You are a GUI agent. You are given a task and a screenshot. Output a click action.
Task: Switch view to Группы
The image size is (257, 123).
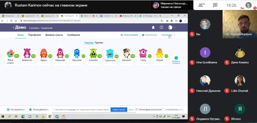(99, 43)
